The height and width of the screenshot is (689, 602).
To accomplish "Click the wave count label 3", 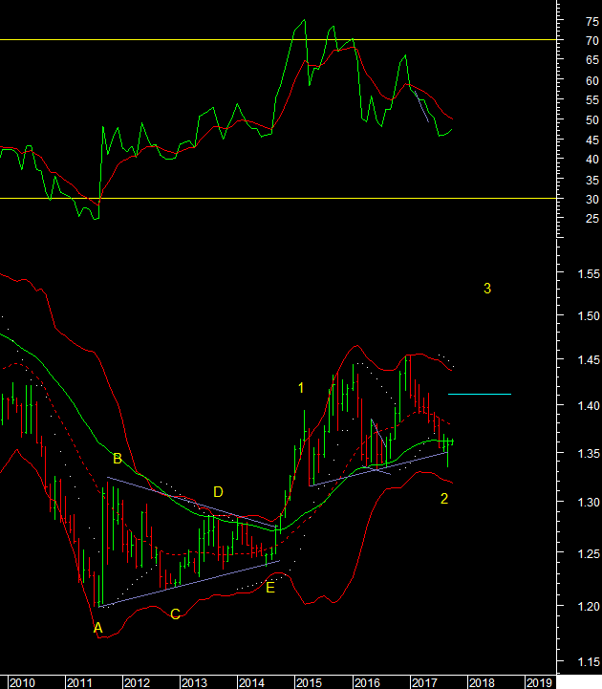I will click(x=487, y=289).
